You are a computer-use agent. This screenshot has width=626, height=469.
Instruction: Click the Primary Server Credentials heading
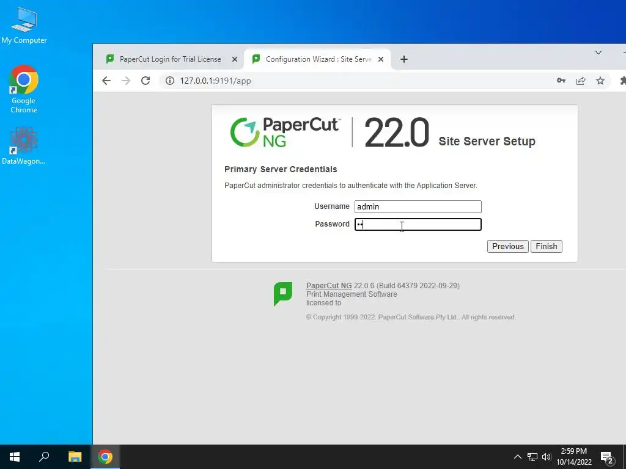(x=281, y=169)
